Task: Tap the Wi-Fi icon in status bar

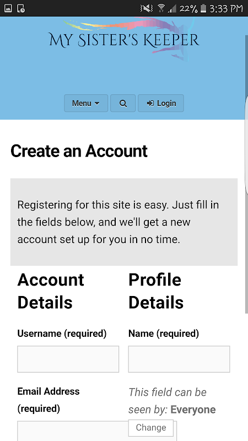Action: click(161, 8)
